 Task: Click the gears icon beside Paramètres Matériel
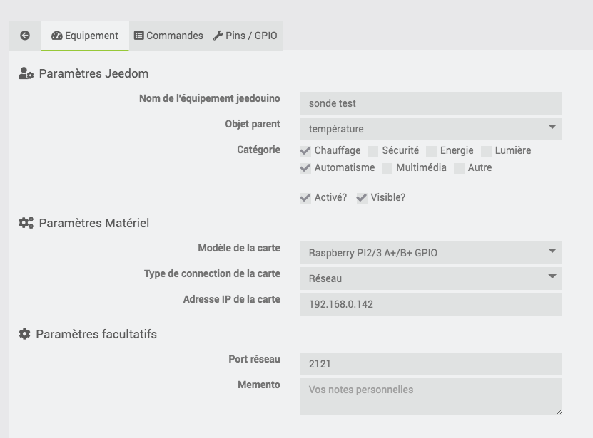pos(26,223)
